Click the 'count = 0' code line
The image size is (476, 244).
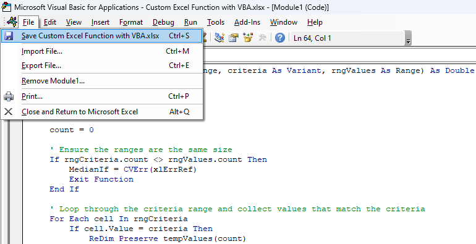point(72,130)
